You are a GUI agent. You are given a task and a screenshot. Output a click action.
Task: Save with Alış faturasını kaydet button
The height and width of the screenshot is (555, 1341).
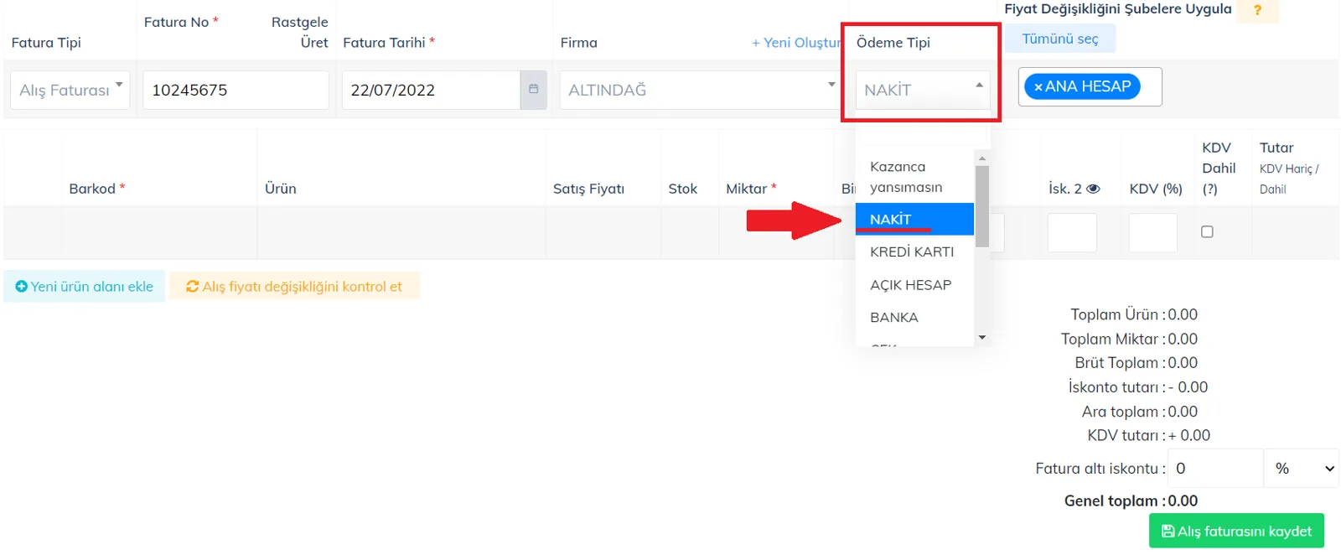[1236, 531]
